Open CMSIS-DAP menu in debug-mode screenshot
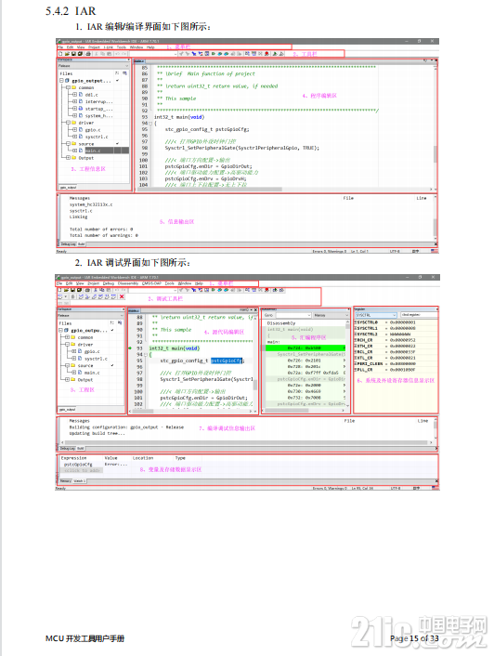 151,283
